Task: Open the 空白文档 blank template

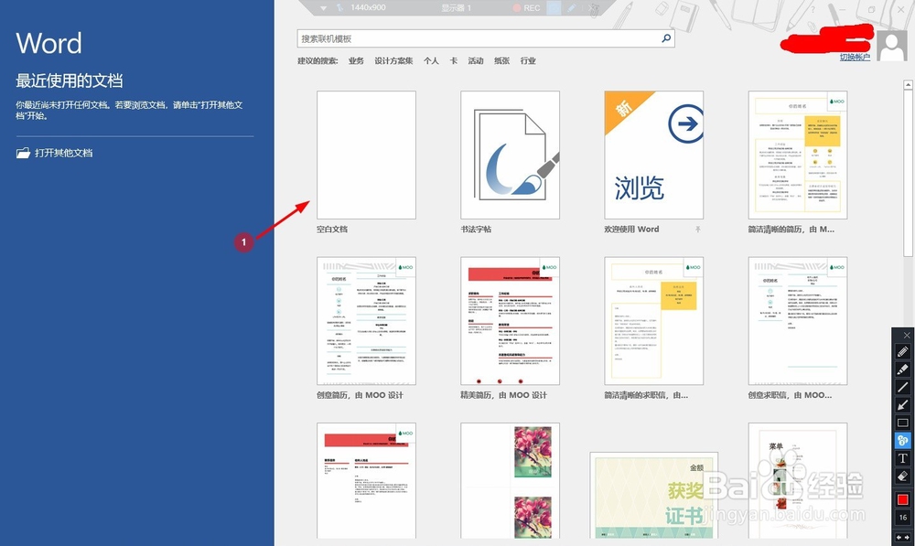Action: pos(365,154)
